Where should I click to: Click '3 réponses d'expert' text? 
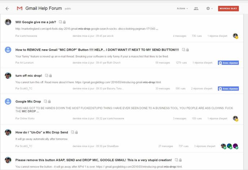pos(205,146)
